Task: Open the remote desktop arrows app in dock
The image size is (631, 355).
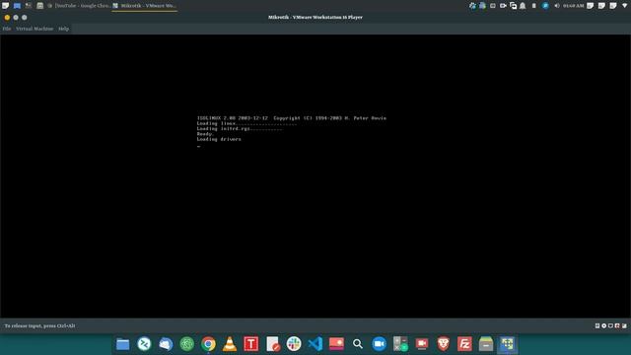Action: [x=144, y=344]
